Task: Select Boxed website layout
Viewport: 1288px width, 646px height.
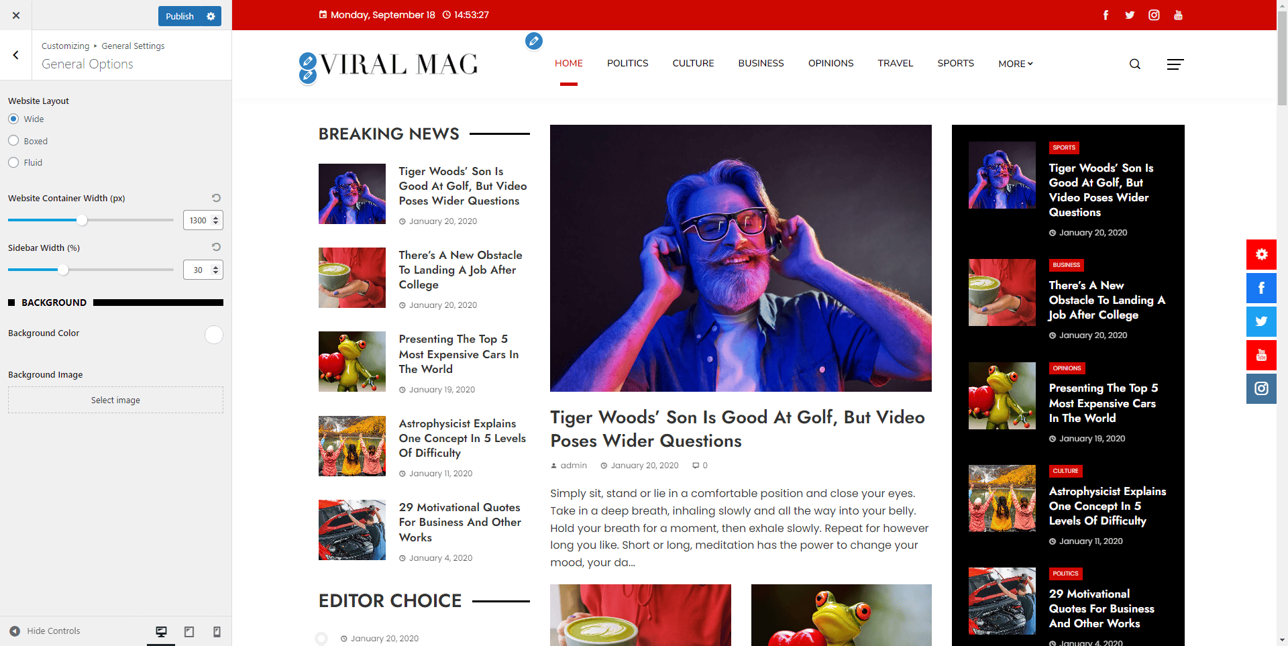Action: (x=13, y=141)
